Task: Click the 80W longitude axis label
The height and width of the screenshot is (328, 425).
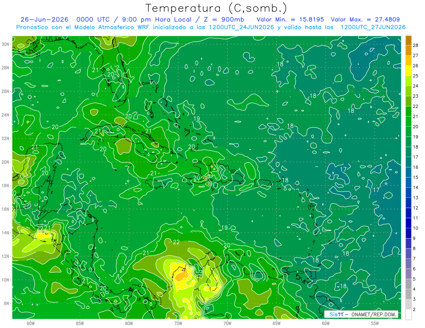Action: point(129,323)
